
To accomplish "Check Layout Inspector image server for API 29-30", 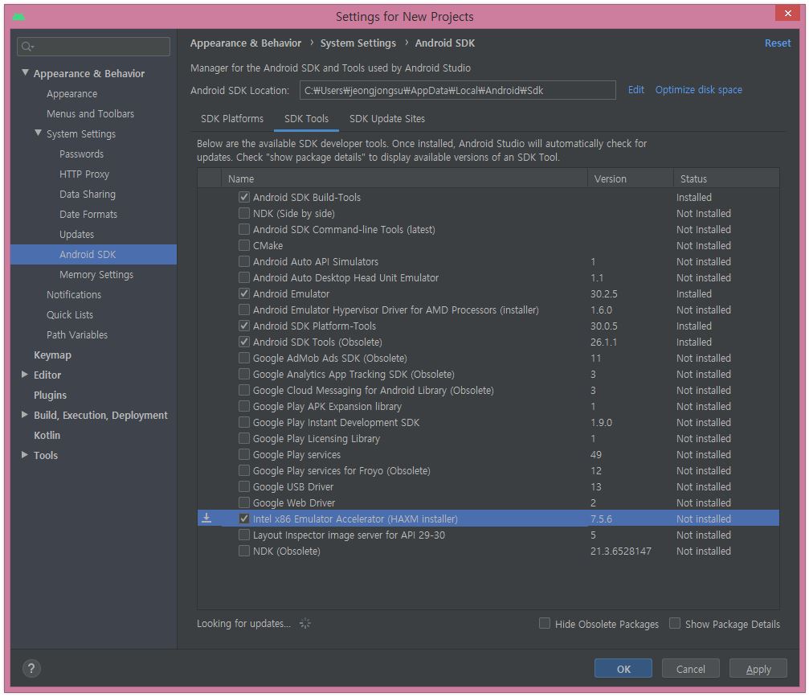I will point(244,535).
